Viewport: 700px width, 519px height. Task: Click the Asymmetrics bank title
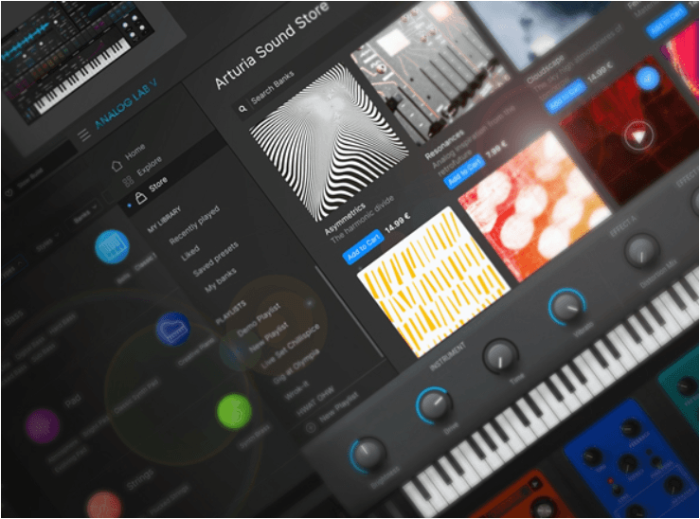point(344,219)
